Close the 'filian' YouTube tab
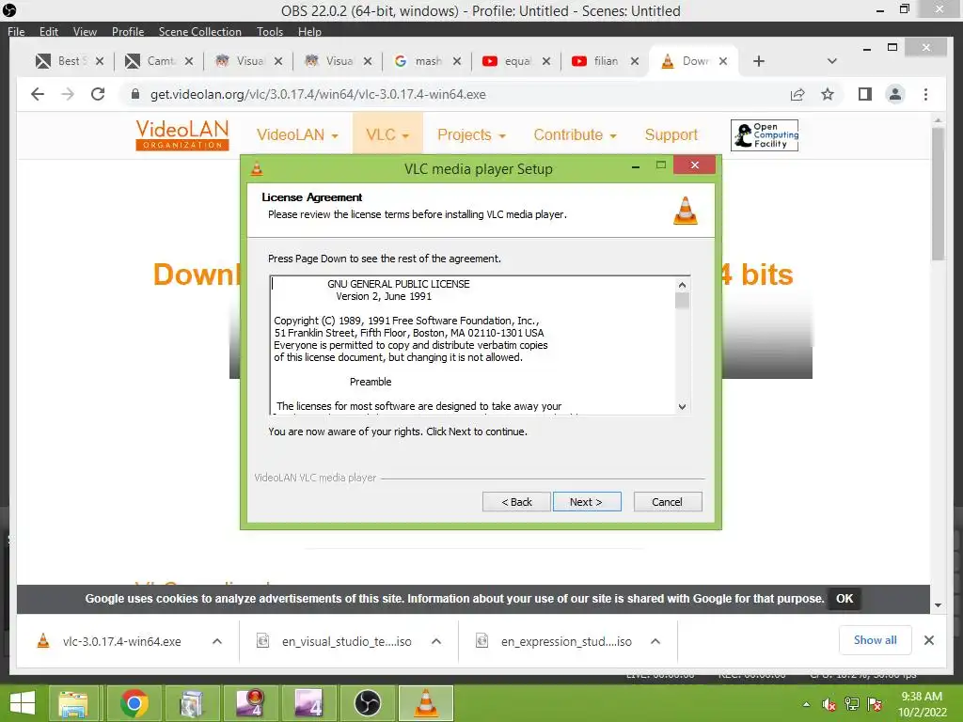 click(x=635, y=61)
